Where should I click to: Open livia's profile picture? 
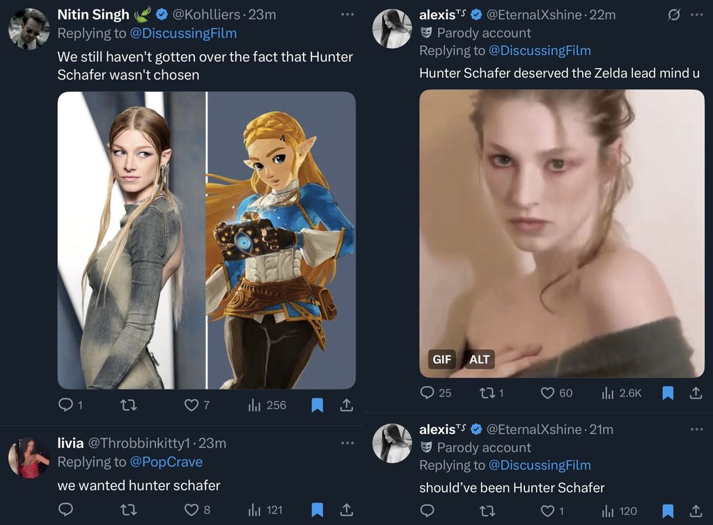coord(29,458)
